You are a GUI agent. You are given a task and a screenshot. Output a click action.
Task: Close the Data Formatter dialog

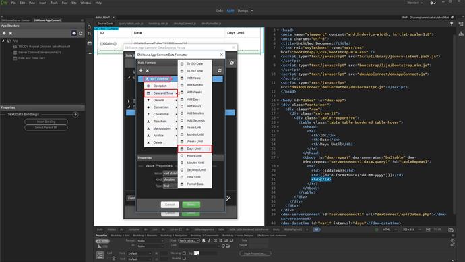[222, 55]
